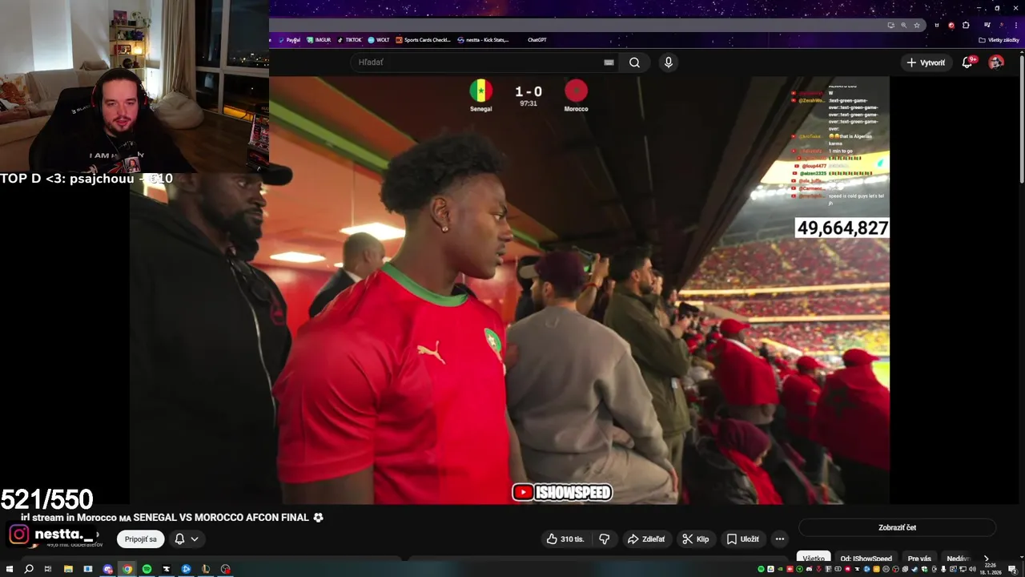Select the Všetko filter chip

tap(814, 559)
